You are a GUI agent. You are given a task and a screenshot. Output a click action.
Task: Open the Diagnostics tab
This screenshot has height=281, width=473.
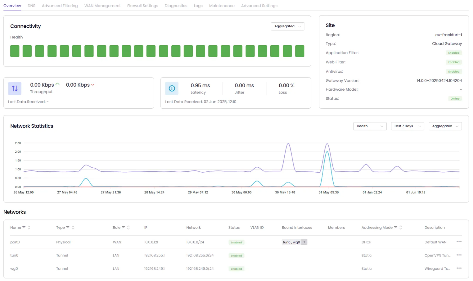[x=176, y=6]
